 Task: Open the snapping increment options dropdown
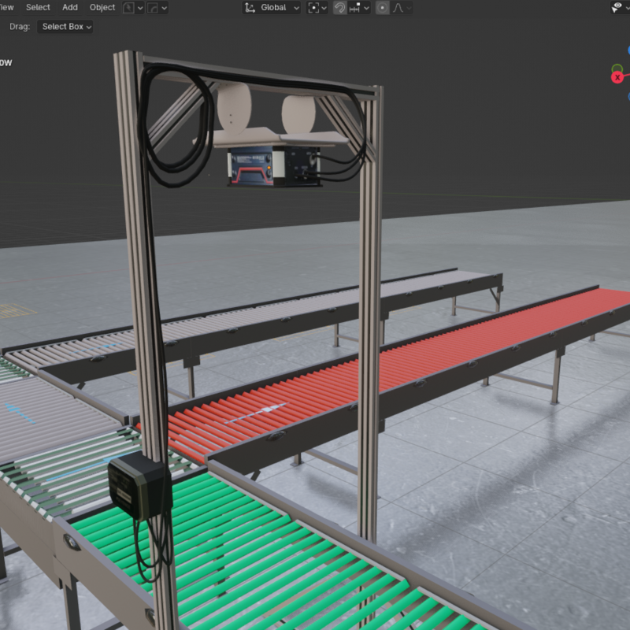pos(359,8)
